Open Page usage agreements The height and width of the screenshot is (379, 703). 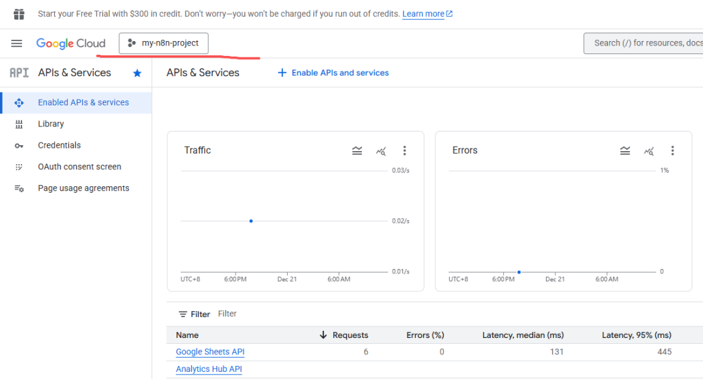tap(83, 188)
